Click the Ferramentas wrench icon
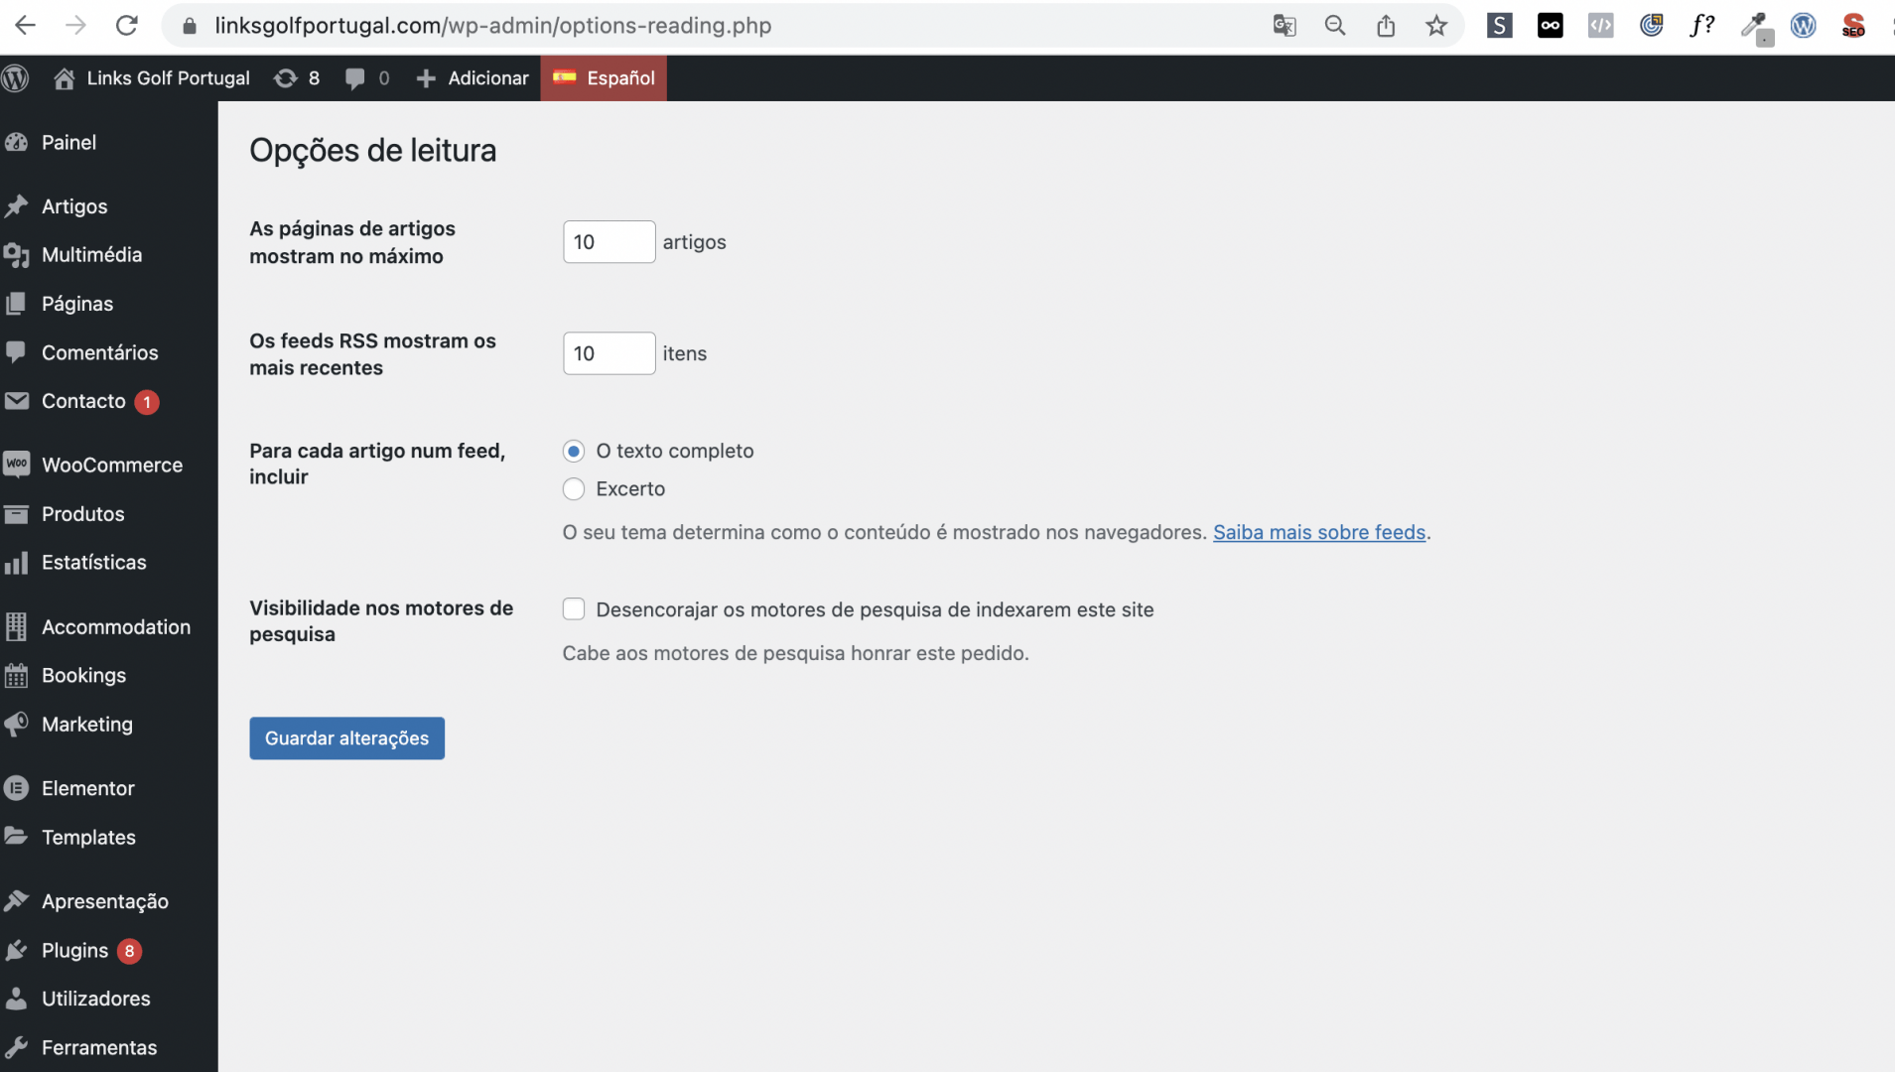This screenshot has height=1072, width=1895. point(16,1047)
